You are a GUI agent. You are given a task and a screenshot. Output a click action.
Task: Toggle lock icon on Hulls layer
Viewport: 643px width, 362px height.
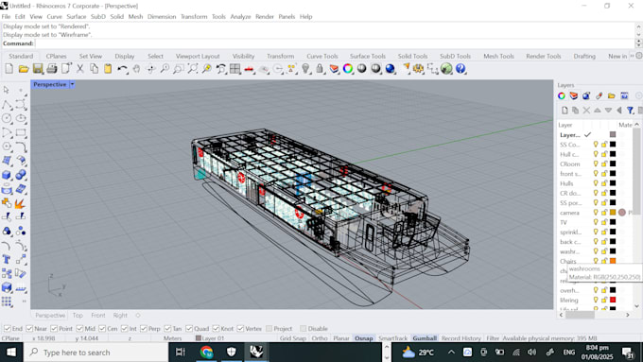(604, 183)
